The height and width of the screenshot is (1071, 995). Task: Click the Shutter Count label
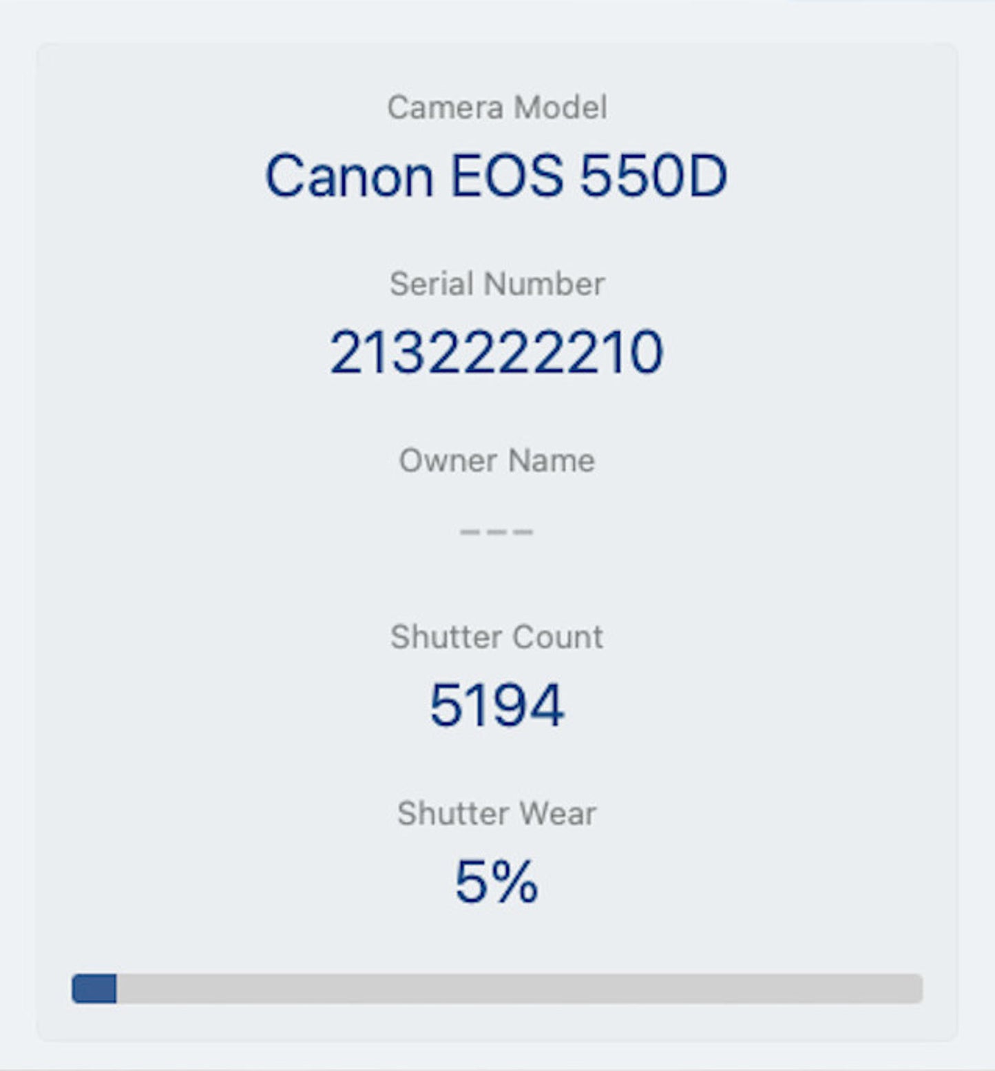click(496, 637)
